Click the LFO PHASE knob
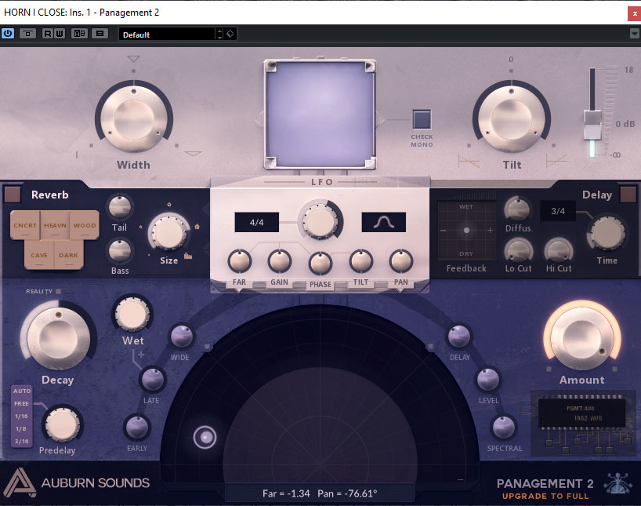 click(320, 264)
